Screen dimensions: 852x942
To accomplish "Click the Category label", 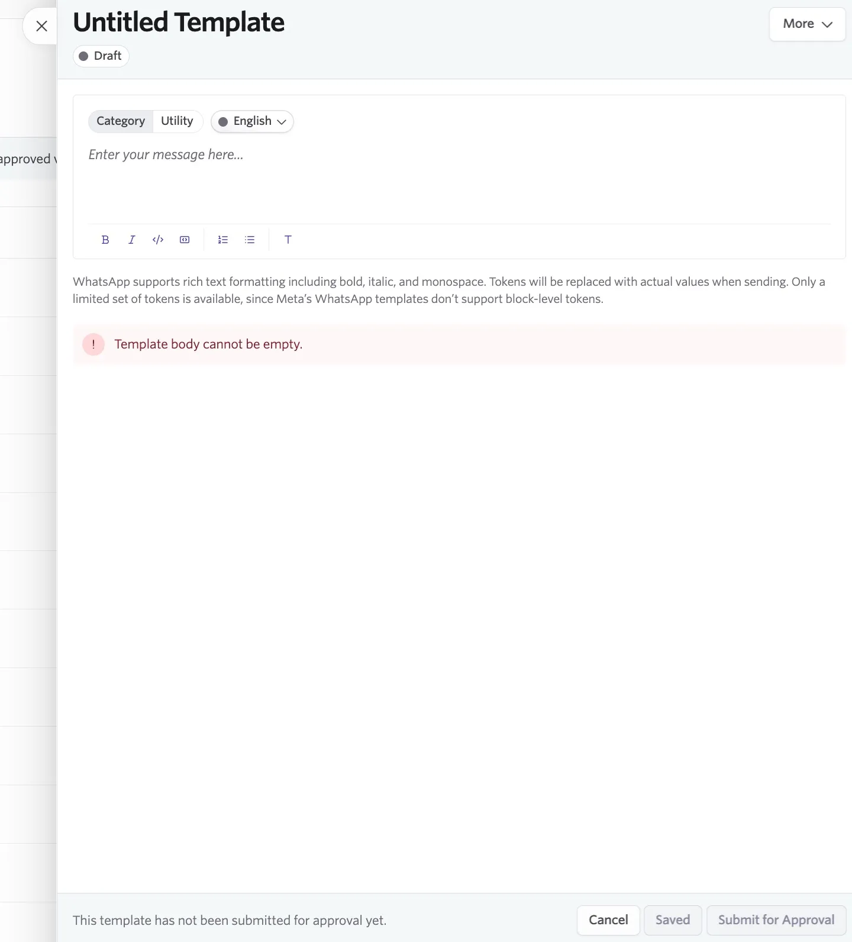I will click(121, 121).
